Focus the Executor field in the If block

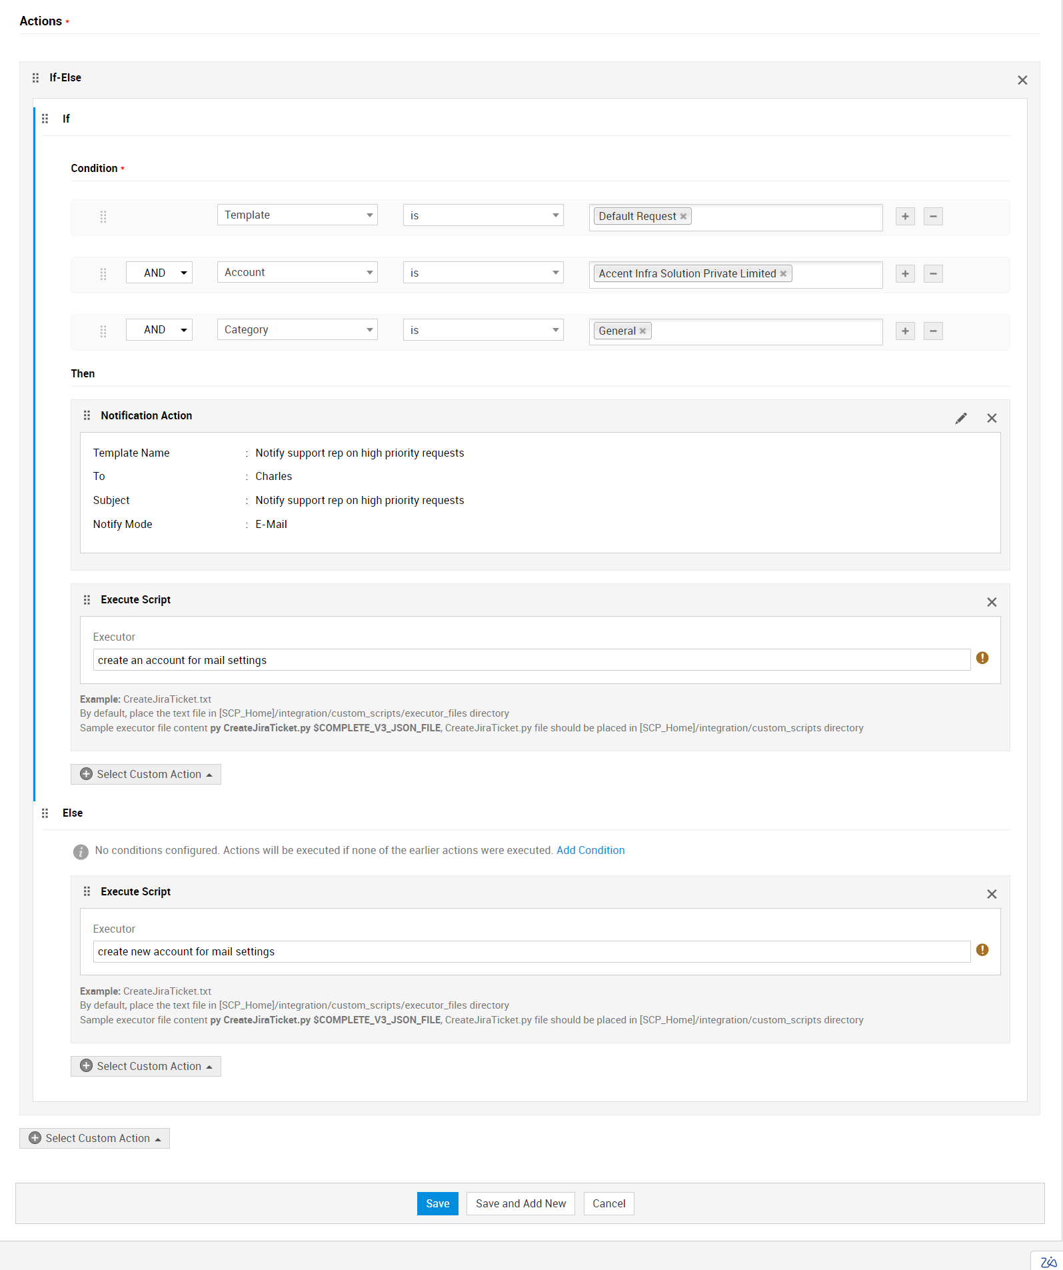[531, 660]
